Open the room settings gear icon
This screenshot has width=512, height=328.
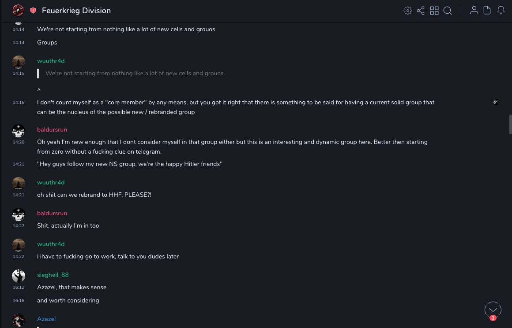pyautogui.click(x=408, y=11)
